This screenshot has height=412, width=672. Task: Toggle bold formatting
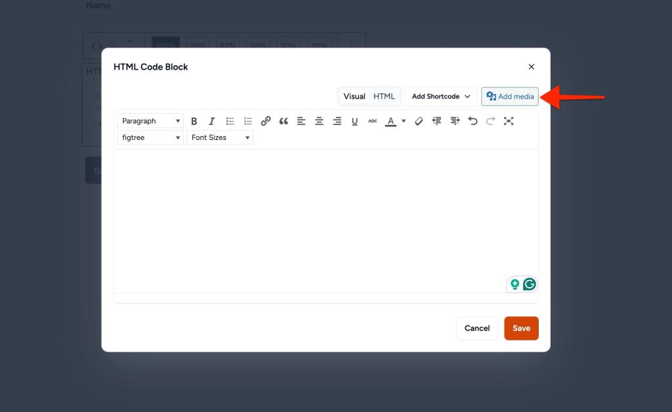point(194,121)
